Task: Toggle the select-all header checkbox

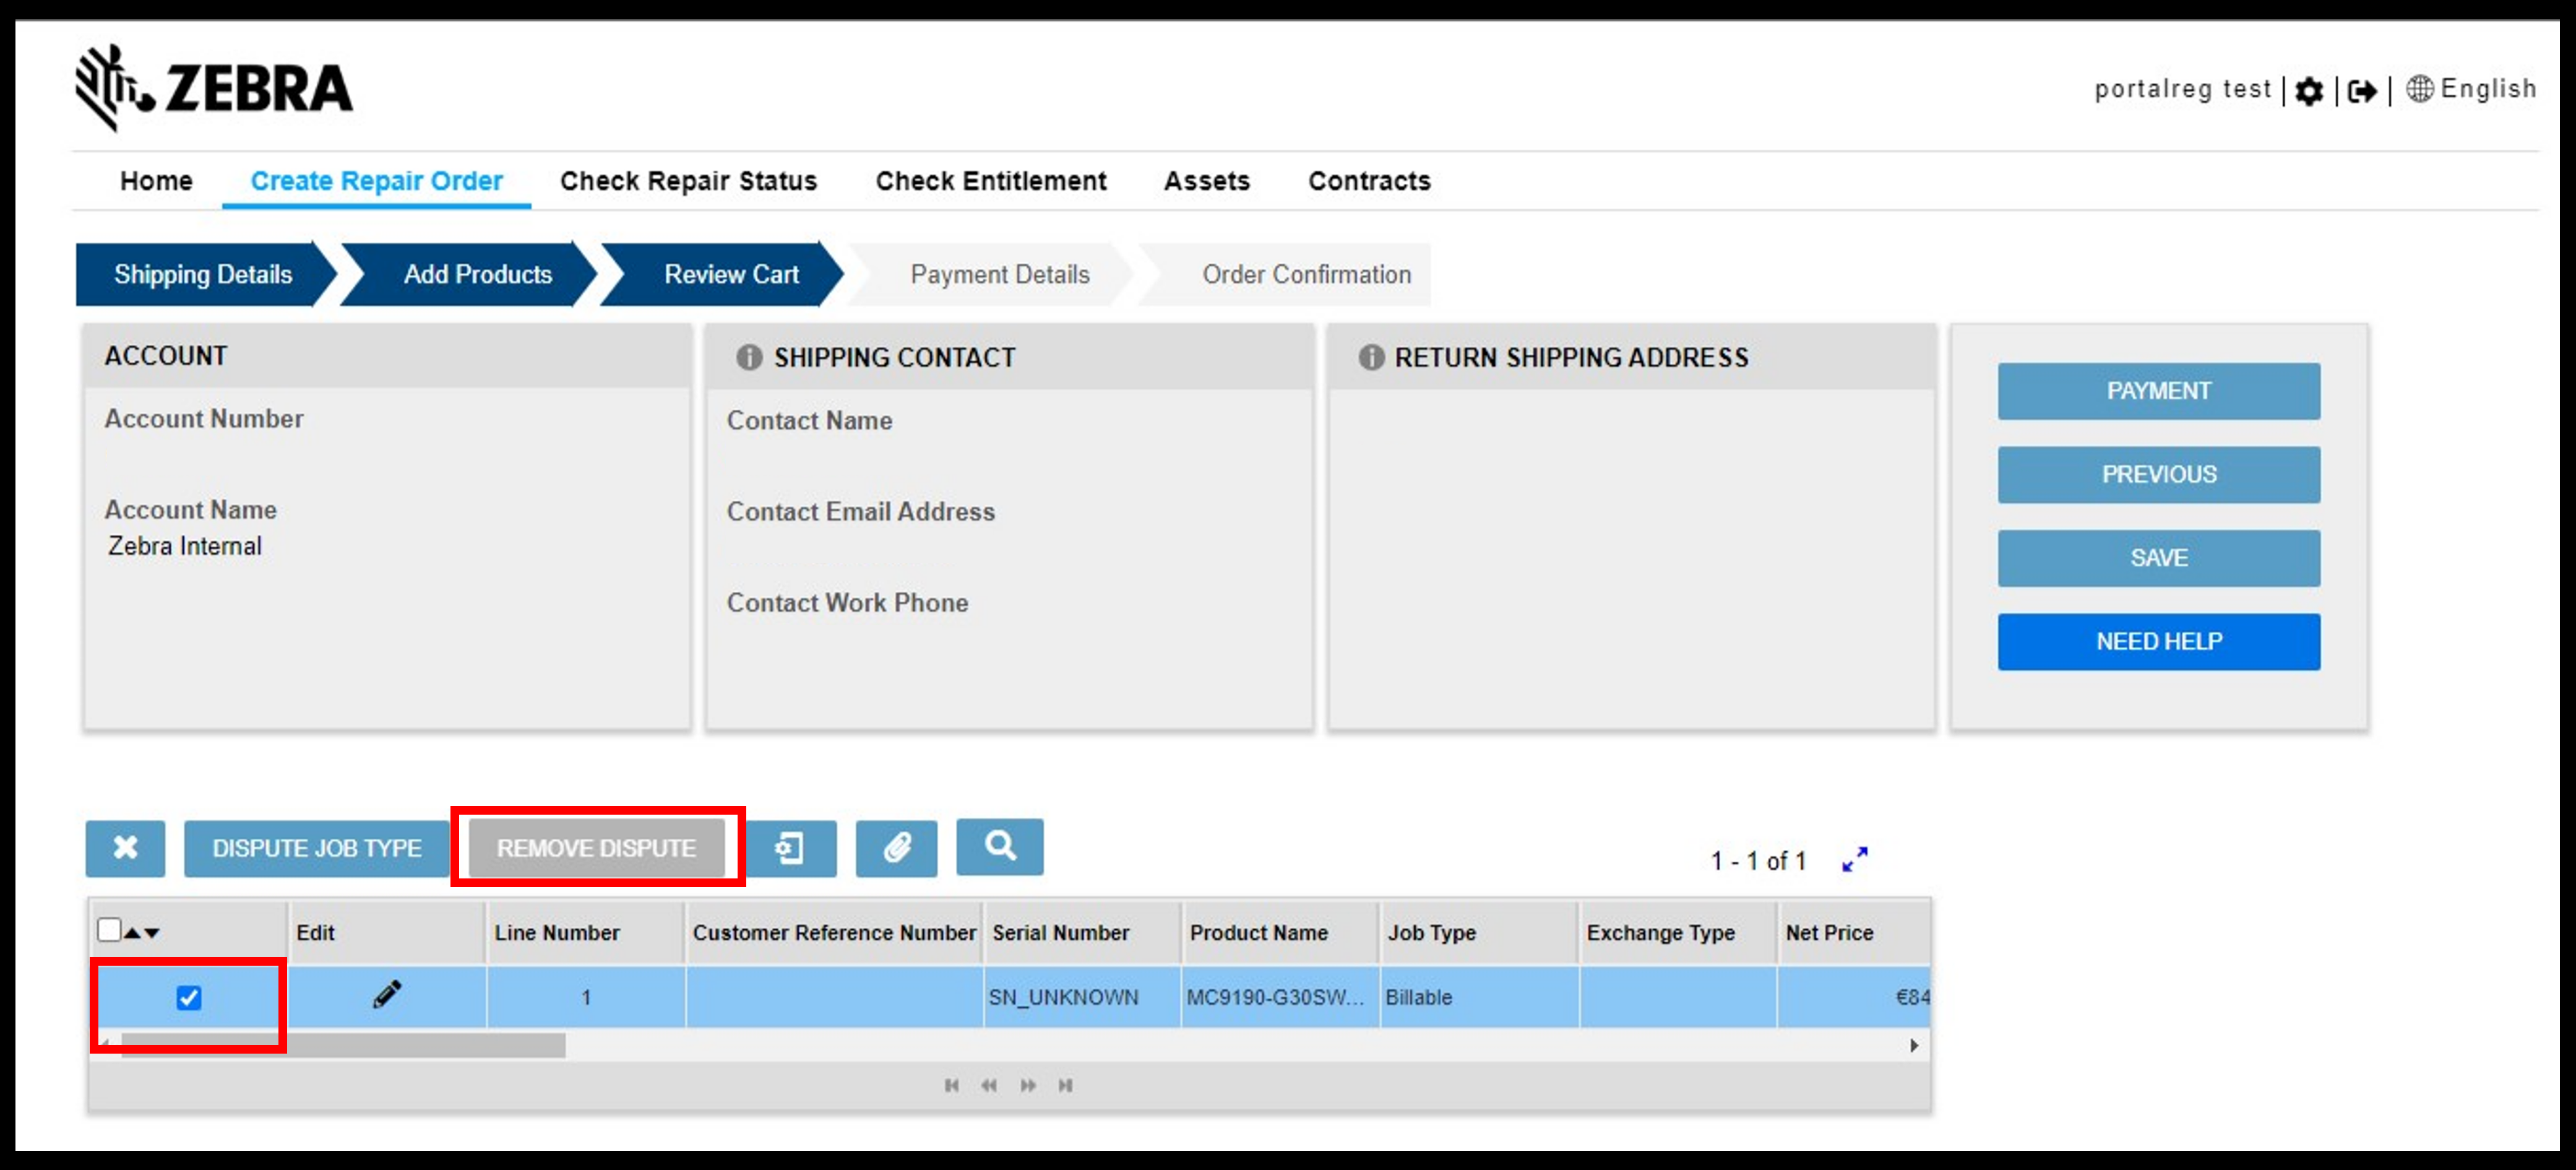Action: (109, 930)
